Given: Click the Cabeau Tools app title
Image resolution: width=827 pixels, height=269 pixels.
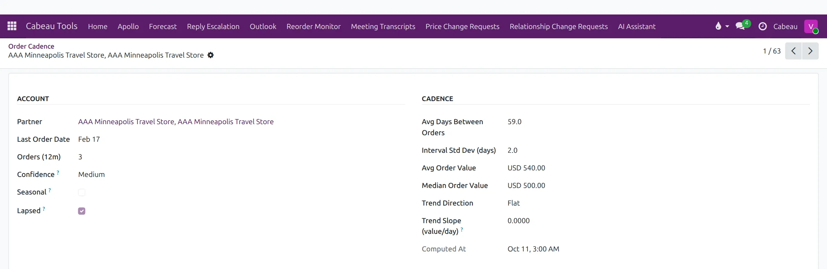Looking at the screenshot, I should (x=52, y=26).
